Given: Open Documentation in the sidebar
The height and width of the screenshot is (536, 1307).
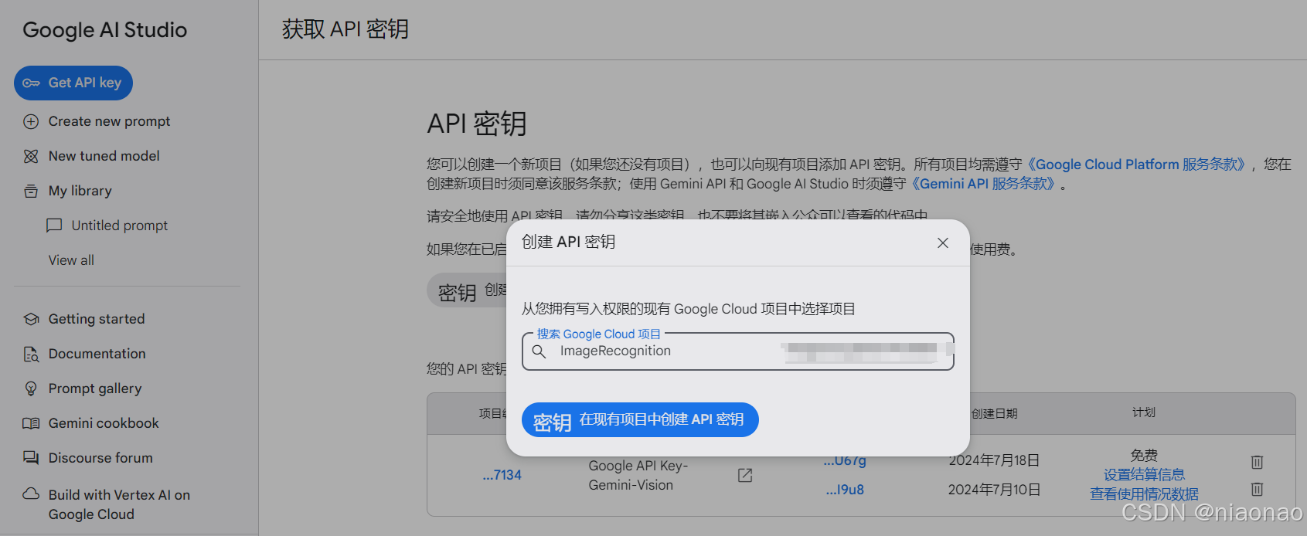Looking at the screenshot, I should tap(97, 354).
